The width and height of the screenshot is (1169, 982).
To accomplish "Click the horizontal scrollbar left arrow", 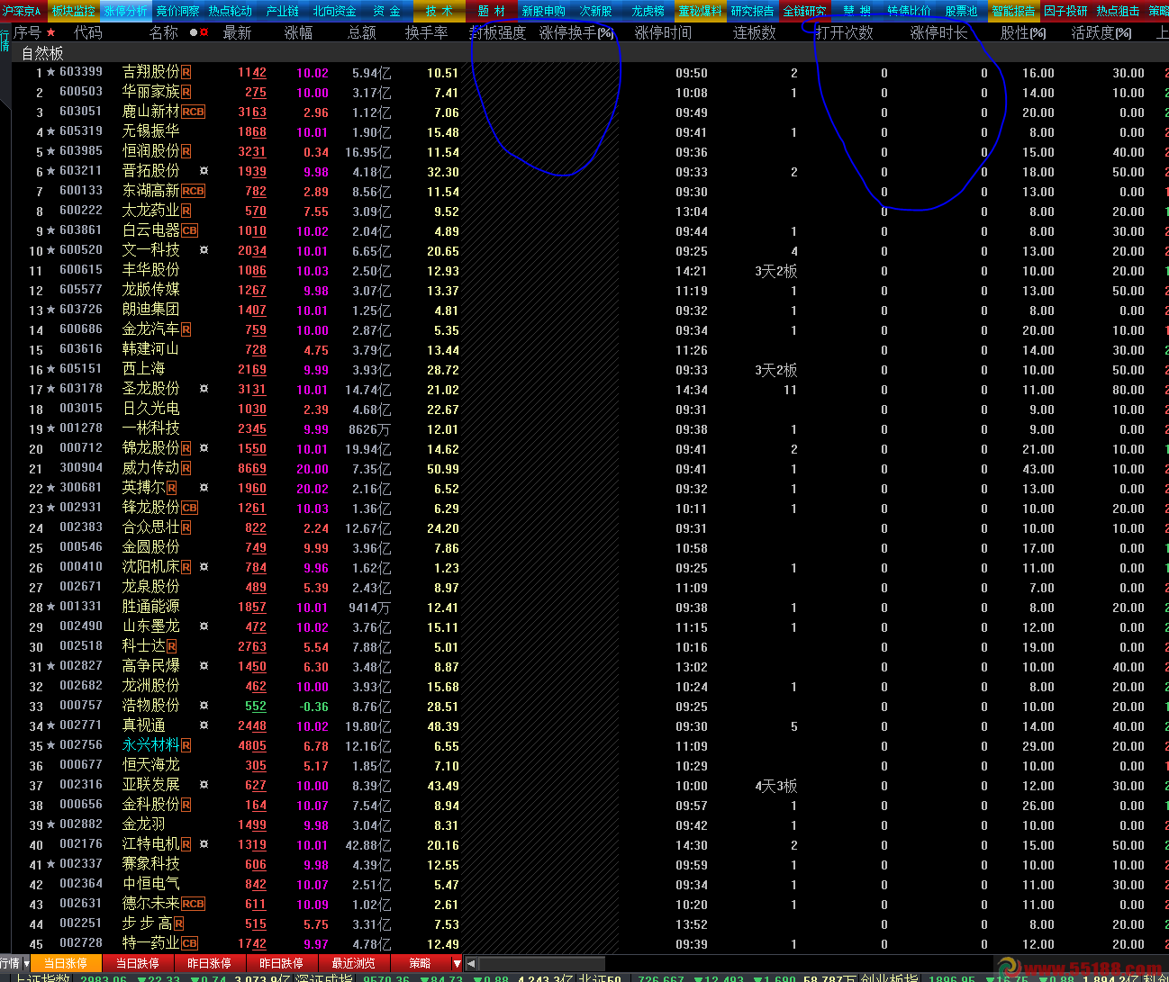I will point(471,963).
